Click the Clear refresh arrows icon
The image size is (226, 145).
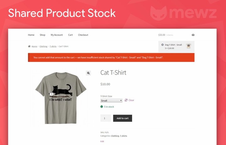(x=126, y=100)
